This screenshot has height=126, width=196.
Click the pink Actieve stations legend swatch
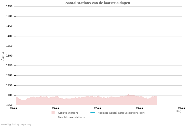53,113
